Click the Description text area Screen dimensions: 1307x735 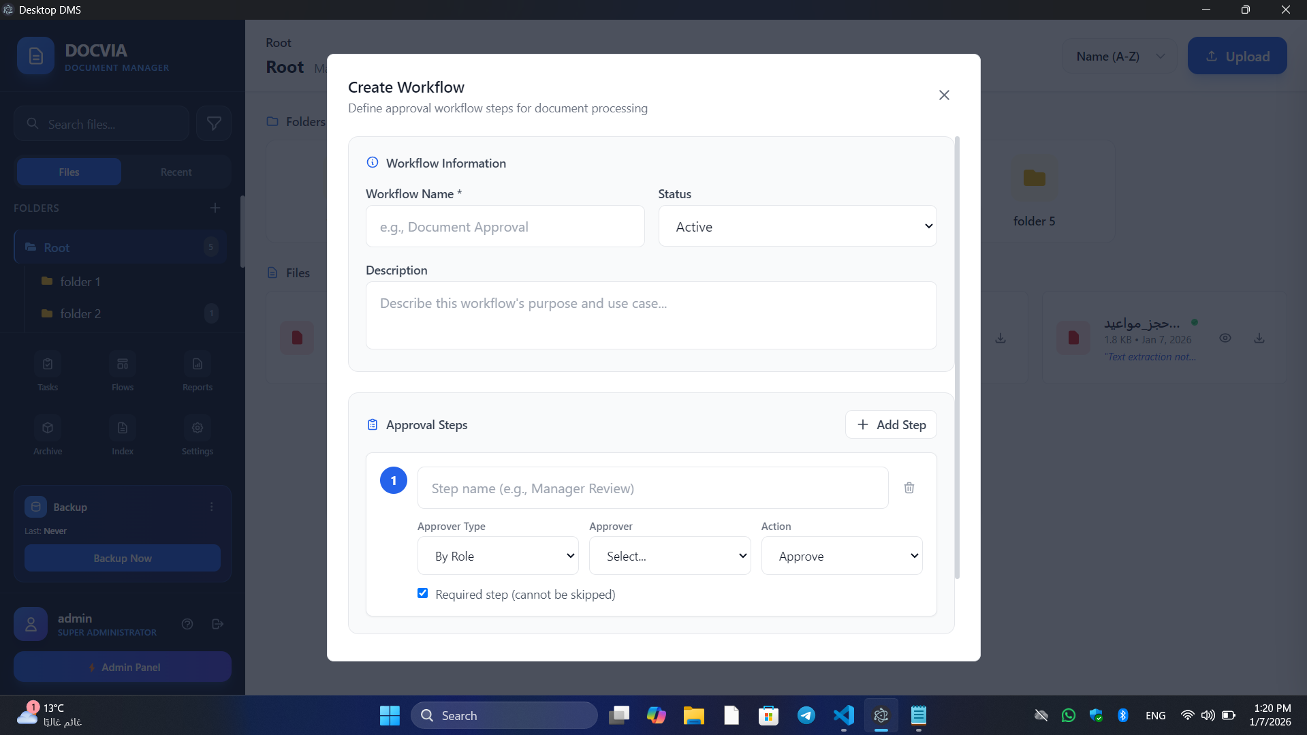[651, 315]
